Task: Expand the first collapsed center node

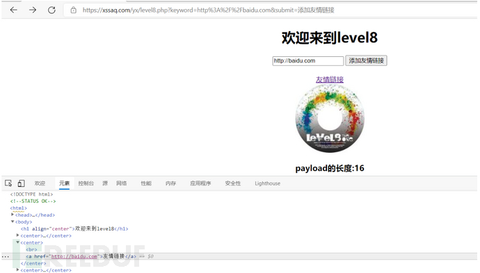Action: tap(18, 235)
